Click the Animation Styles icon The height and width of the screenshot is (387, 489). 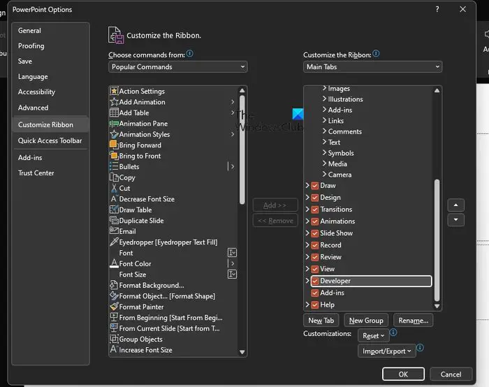(x=114, y=134)
